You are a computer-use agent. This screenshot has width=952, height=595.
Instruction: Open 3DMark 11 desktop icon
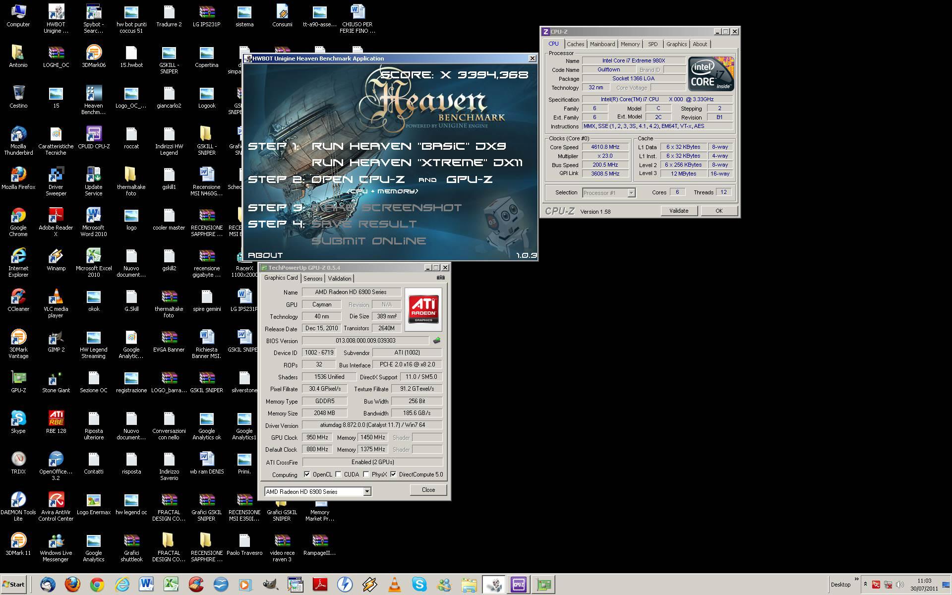tap(18, 544)
